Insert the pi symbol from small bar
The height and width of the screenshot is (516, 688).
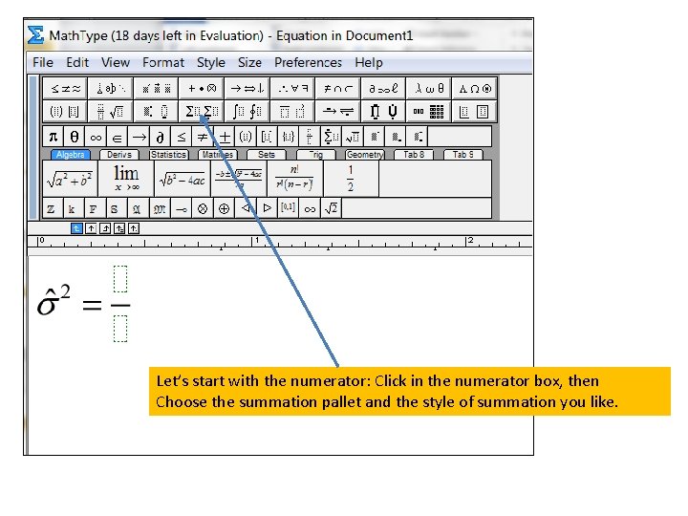(x=54, y=137)
